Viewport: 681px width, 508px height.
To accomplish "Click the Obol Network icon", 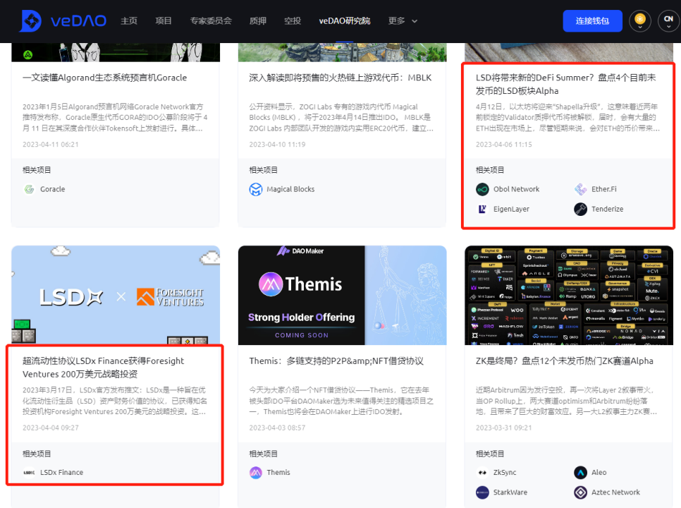I will [482, 189].
